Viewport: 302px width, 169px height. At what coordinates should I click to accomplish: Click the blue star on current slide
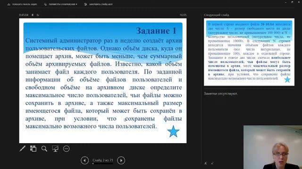[x=173, y=131]
